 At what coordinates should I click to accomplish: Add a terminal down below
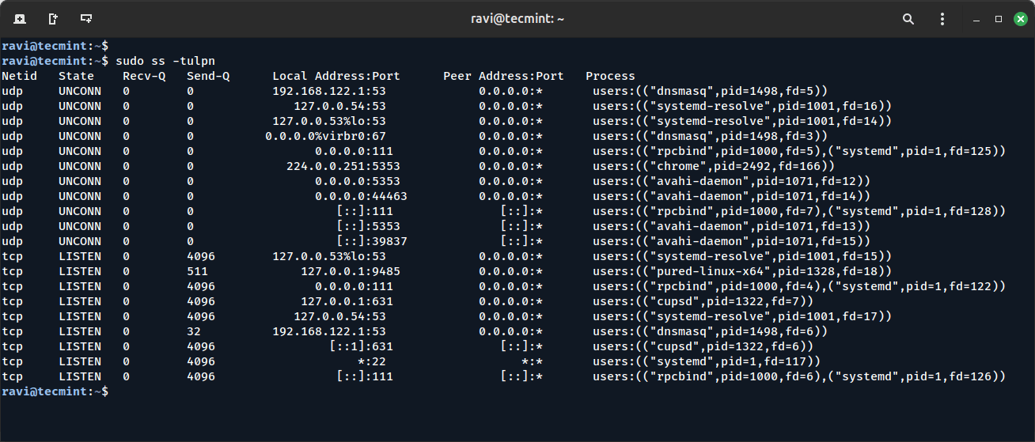point(85,18)
